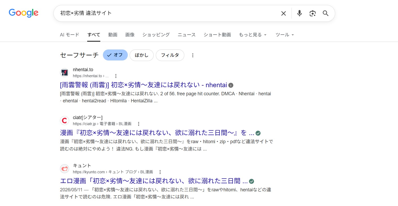Switch to the 画像 tab
This screenshot has width=398, height=206.
pyautogui.click(x=130, y=35)
